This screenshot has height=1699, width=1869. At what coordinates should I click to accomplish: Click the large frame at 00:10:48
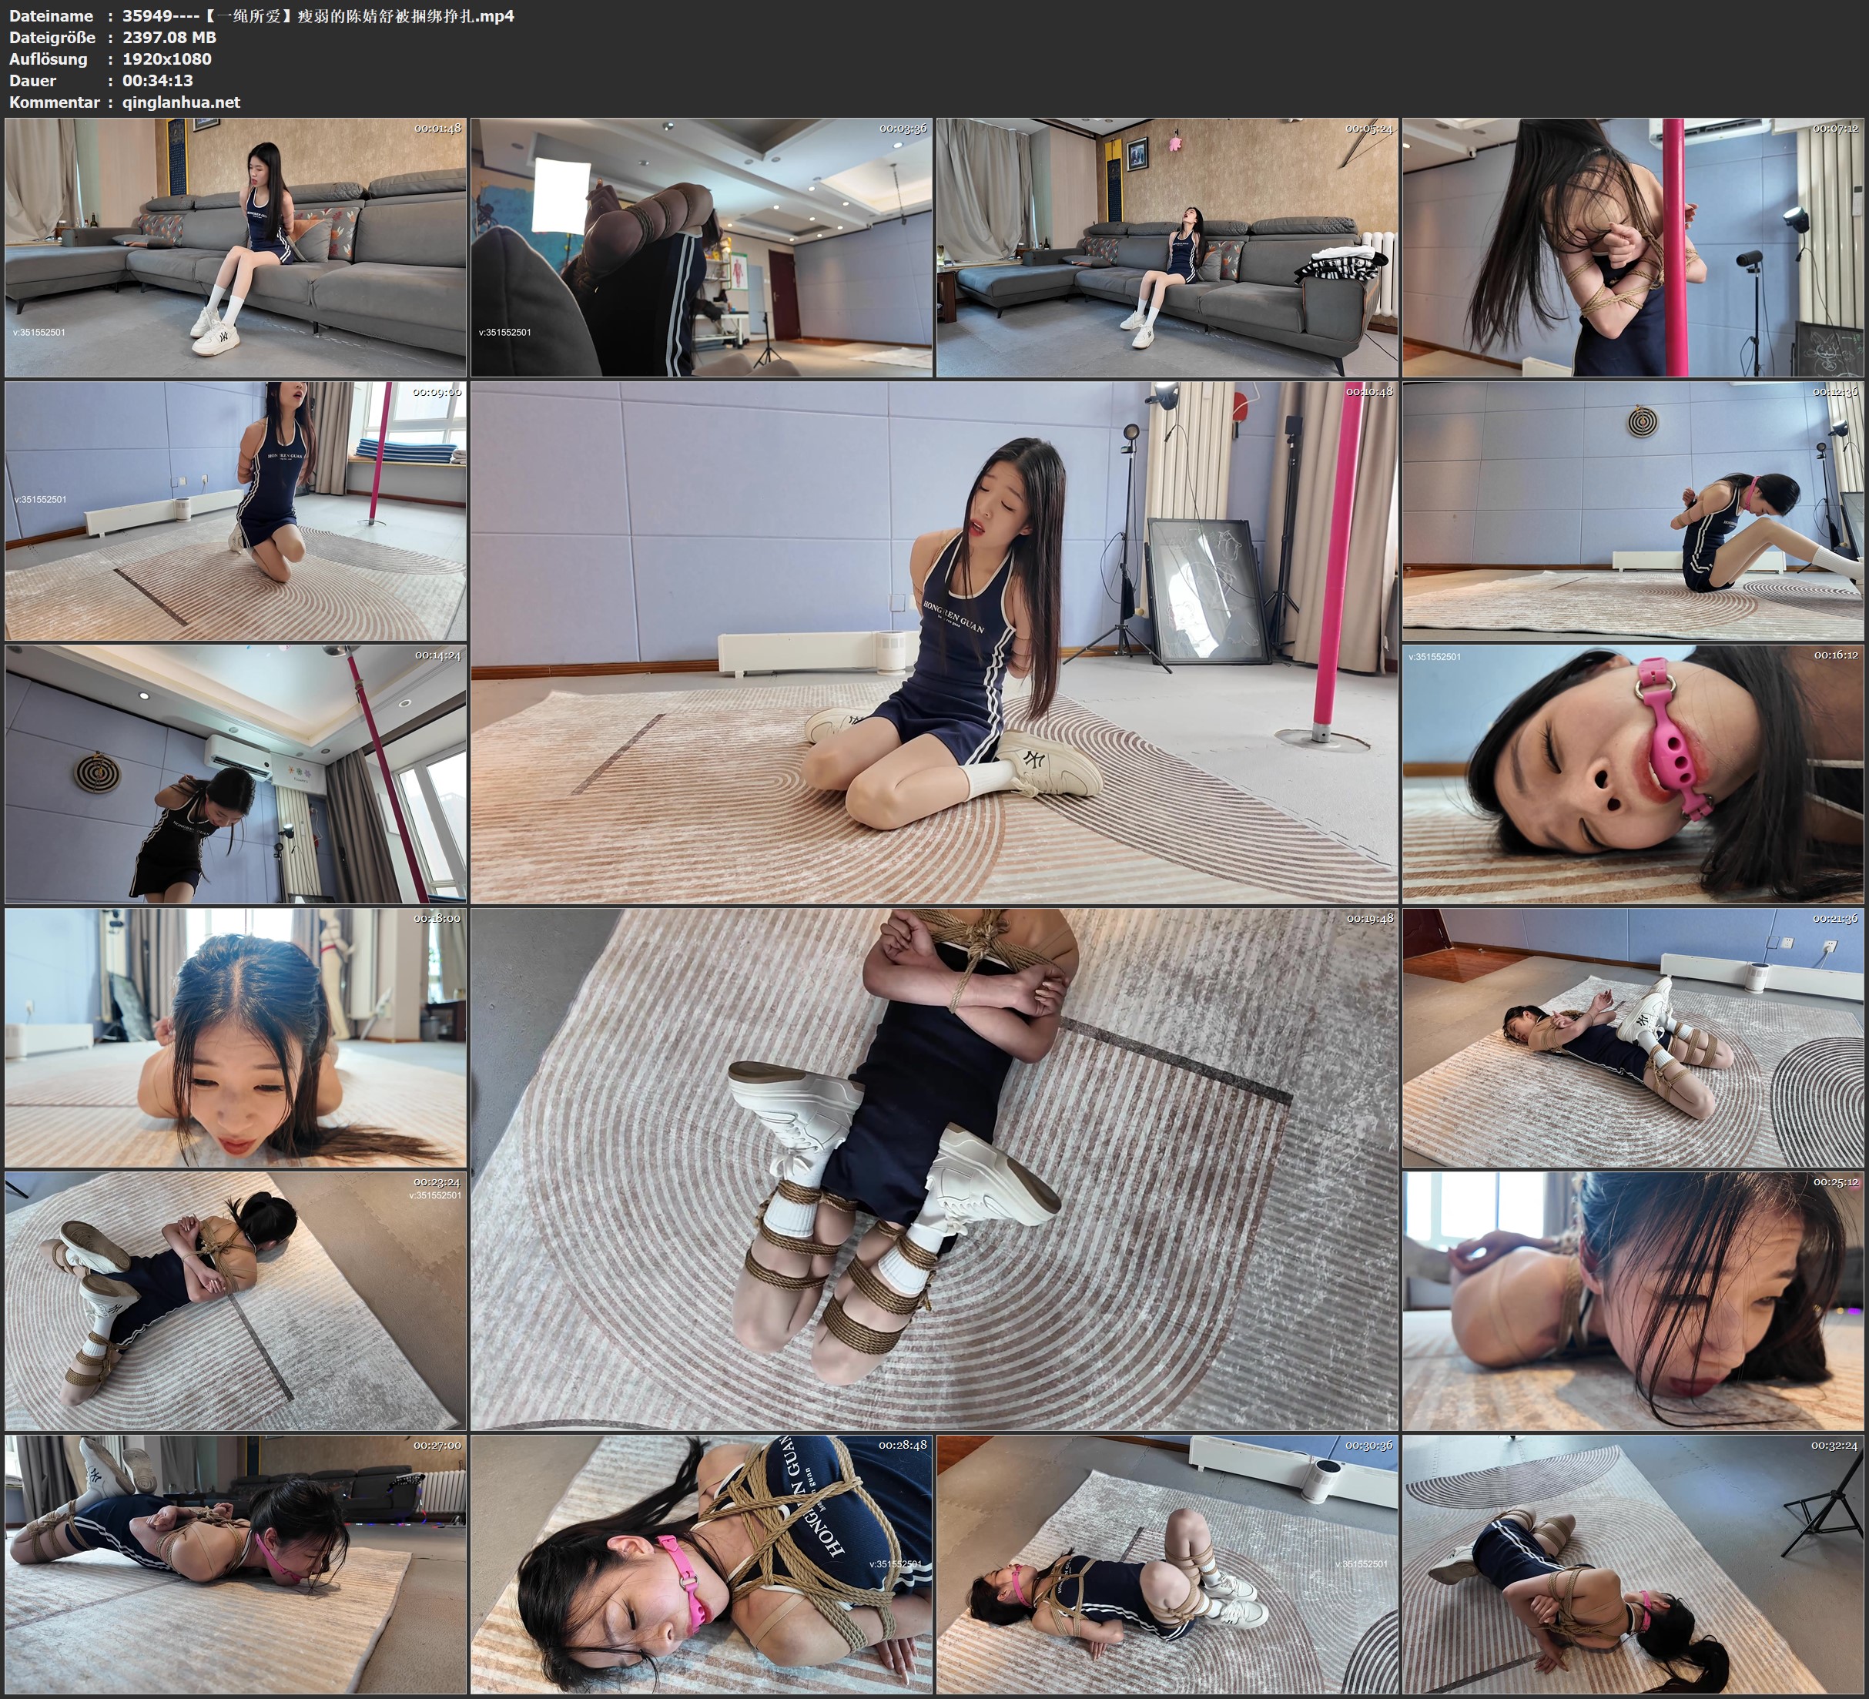[x=933, y=642]
